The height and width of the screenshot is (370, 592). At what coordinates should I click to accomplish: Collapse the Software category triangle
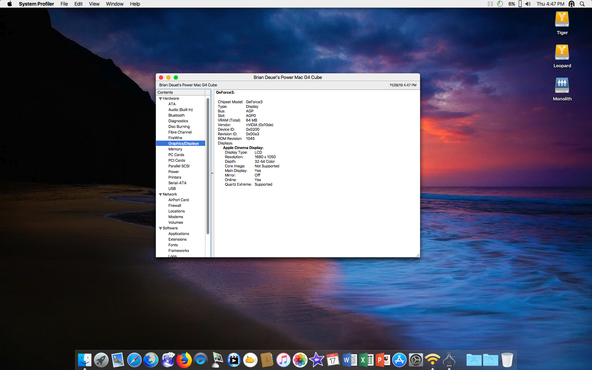click(x=160, y=228)
